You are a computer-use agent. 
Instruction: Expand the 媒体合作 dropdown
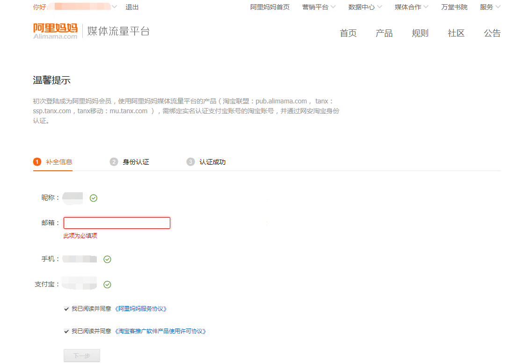pos(411,7)
